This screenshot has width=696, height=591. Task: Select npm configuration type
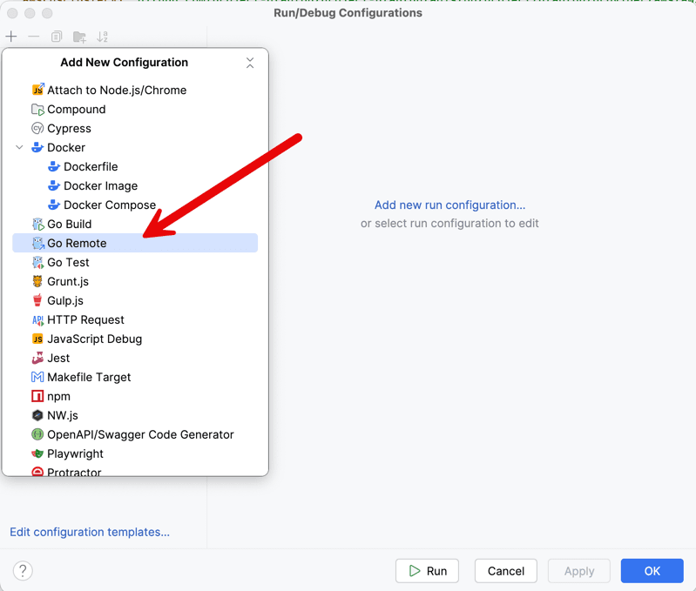tap(135, 396)
